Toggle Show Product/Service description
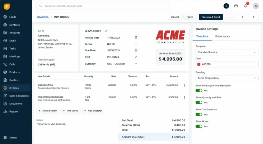Image resolution: width=263 pixels, height=144 pixels. click(199, 91)
